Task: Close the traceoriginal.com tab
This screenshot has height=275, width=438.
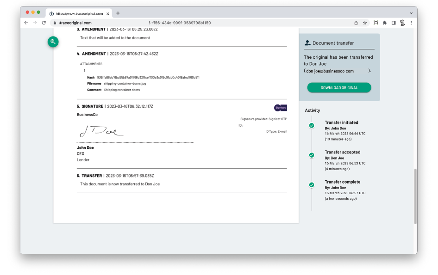Action: pyautogui.click(x=107, y=13)
